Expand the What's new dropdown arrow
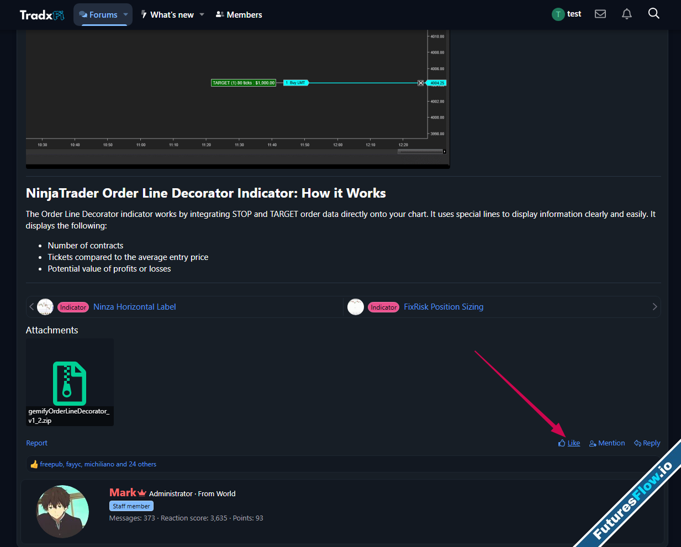This screenshot has height=547, width=681. point(202,15)
